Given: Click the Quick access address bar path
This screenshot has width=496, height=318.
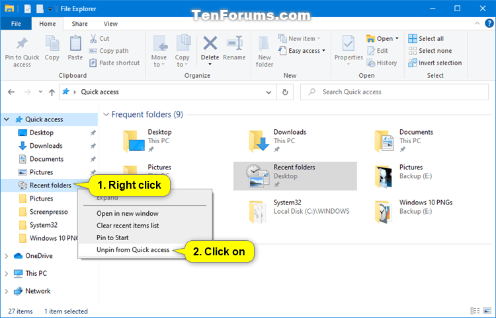Looking at the screenshot, I should coord(100,92).
